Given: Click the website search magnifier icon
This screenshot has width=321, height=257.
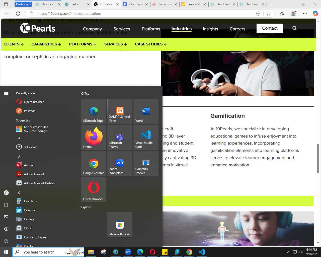Looking at the screenshot, I should (x=294, y=28).
